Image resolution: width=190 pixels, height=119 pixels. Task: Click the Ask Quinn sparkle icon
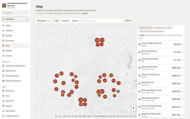(x=4, y=19)
